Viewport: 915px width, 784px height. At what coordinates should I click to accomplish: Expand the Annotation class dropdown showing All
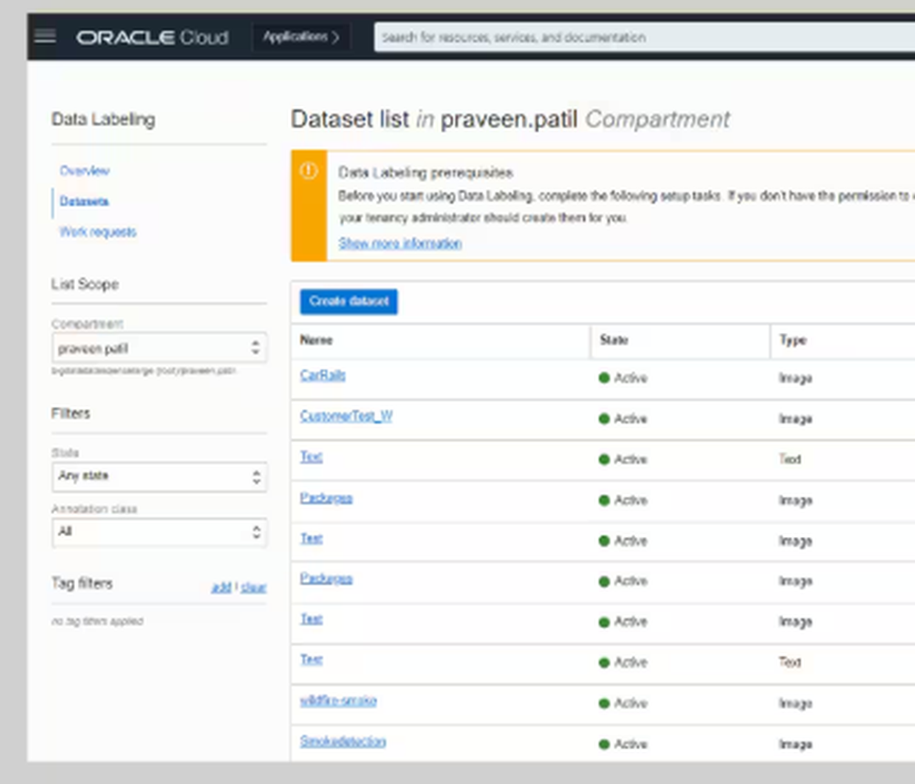(x=160, y=532)
